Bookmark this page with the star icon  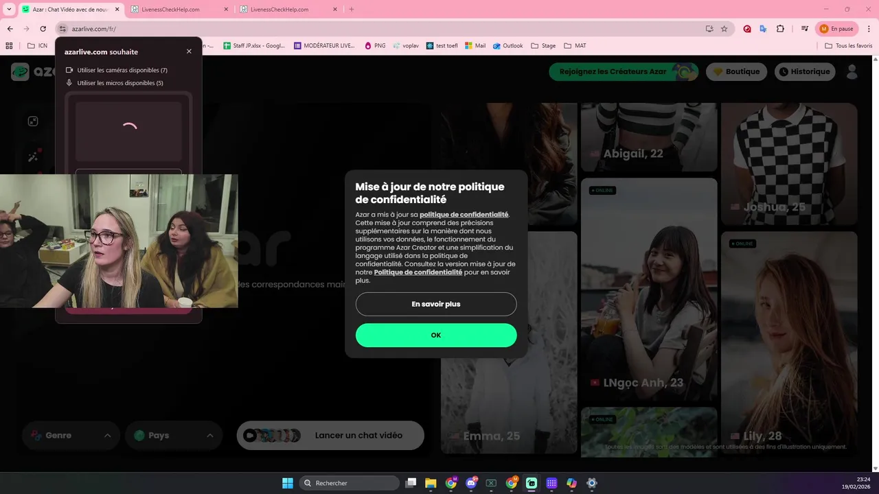[x=724, y=29]
